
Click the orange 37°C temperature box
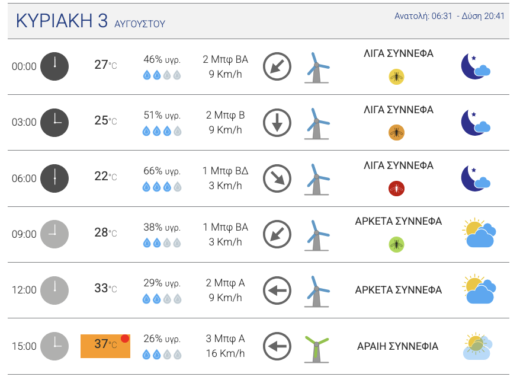click(x=105, y=346)
